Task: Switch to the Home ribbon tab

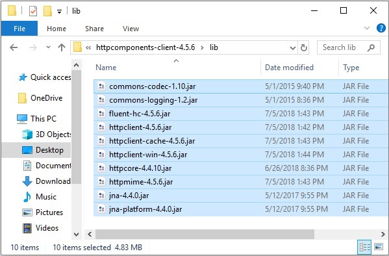Action: 56,29
